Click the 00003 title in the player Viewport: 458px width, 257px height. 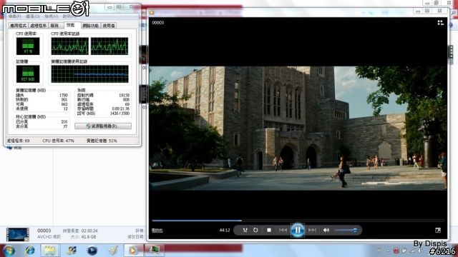157,22
